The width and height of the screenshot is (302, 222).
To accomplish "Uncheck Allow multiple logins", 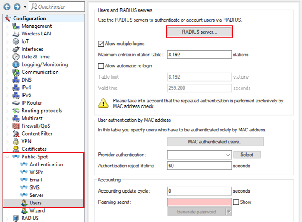I will (x=101, y=44).
